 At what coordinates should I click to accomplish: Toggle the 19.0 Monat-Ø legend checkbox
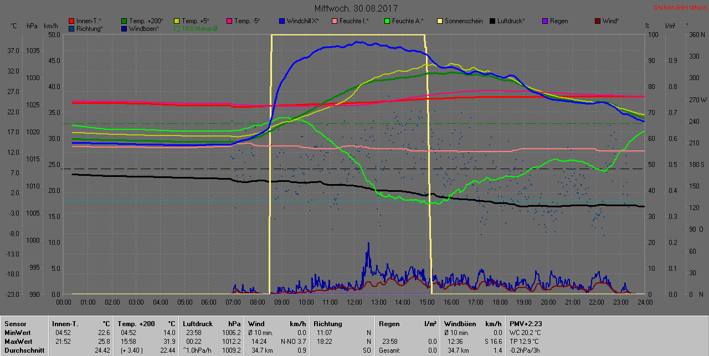[177, 29]
